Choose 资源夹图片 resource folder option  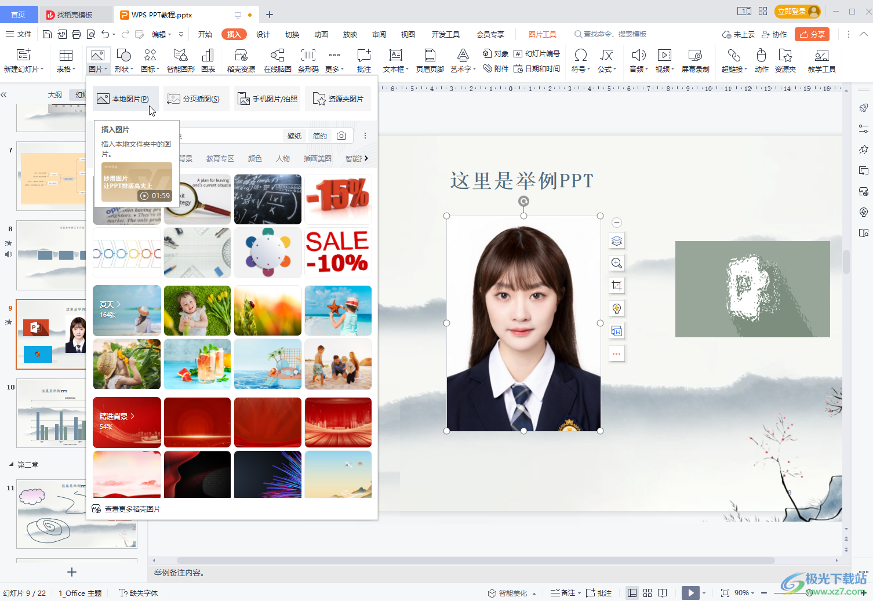coord(338,99)
